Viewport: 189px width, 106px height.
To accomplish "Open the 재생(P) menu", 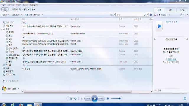I will click(18, 5).
